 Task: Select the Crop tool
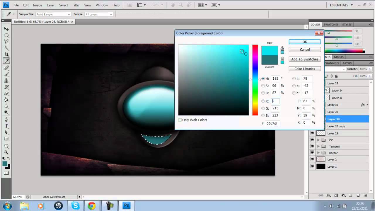tap(6, 55)
